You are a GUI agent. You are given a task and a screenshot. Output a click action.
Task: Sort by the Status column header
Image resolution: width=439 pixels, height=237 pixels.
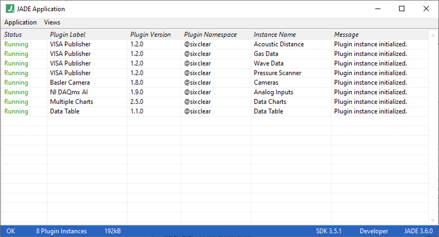tap(13, 35)
